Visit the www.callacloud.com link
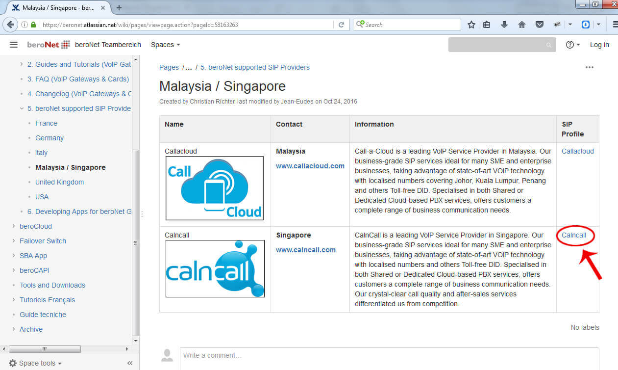 click(x=310, y=166)
